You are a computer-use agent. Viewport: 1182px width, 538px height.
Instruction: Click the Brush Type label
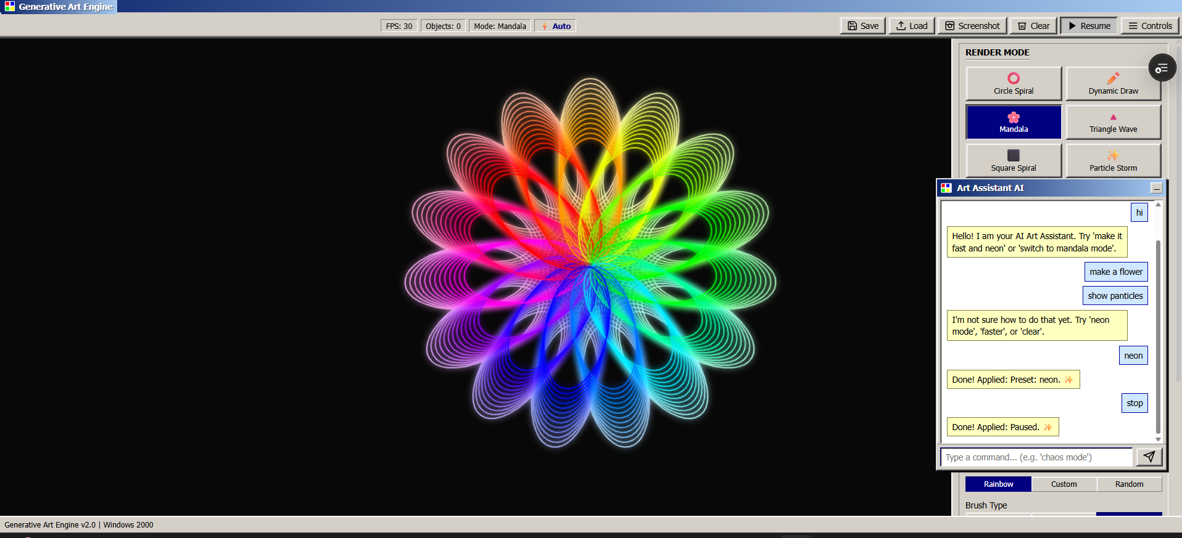(x=986, y=505)
